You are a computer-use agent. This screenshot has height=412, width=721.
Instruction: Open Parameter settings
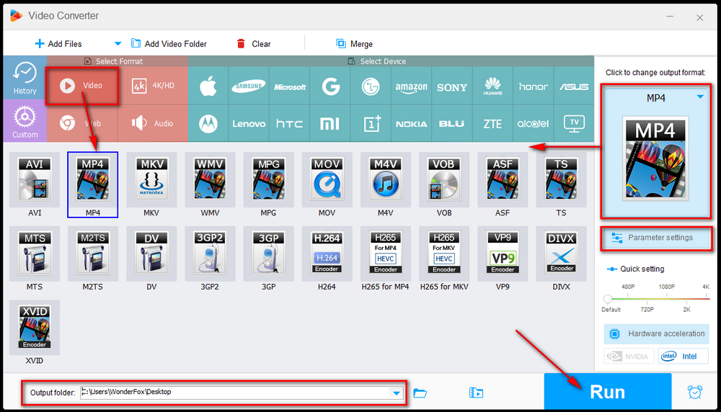pos(655,238)
